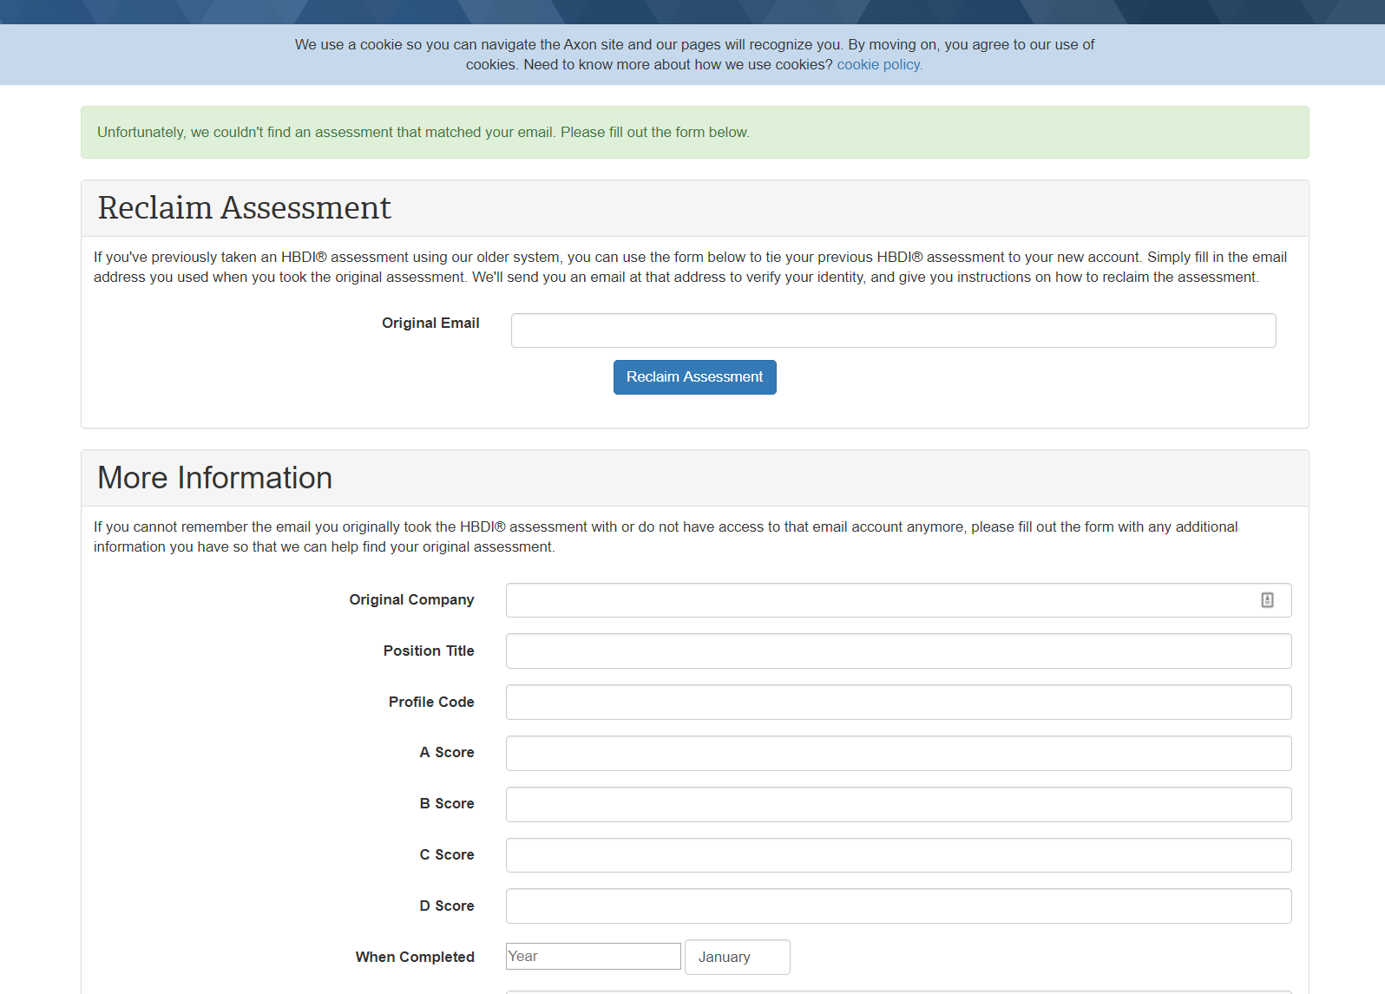
Task: Click the green assessment-not-found alert message
Action: tap(423, 133)
